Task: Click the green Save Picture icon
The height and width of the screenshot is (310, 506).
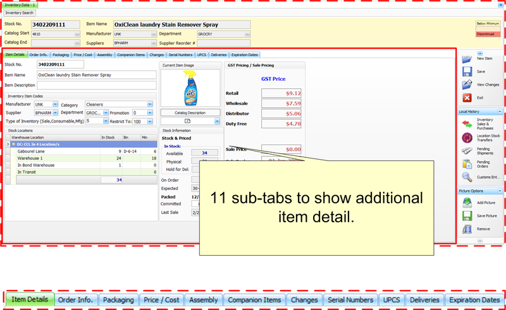Action: [x=467, y=215]
